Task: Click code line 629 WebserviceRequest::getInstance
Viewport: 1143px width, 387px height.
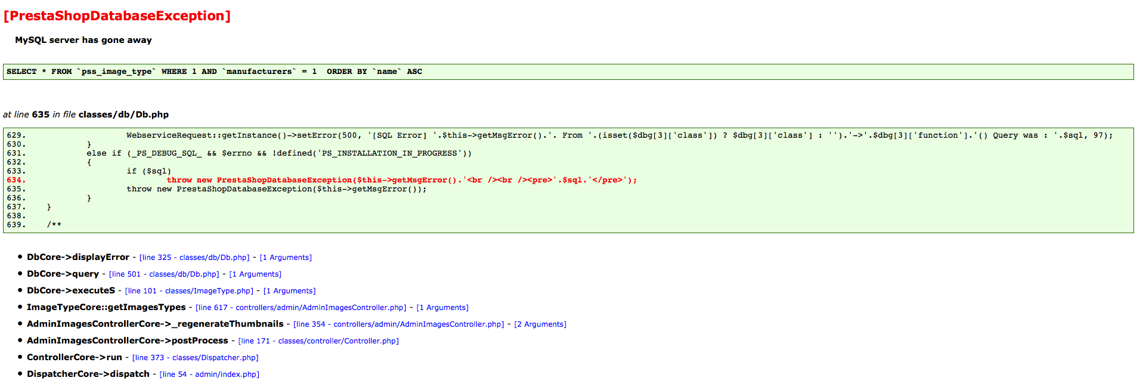Action: click(x=619, y=135)
